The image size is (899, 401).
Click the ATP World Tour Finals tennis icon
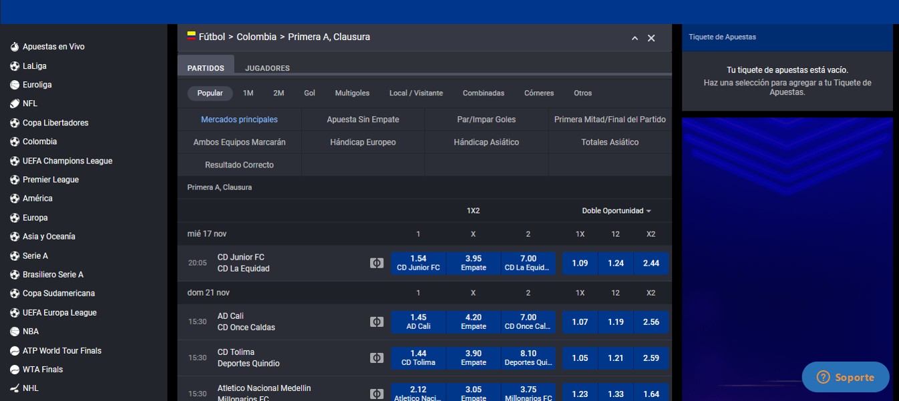click(15, 350)
